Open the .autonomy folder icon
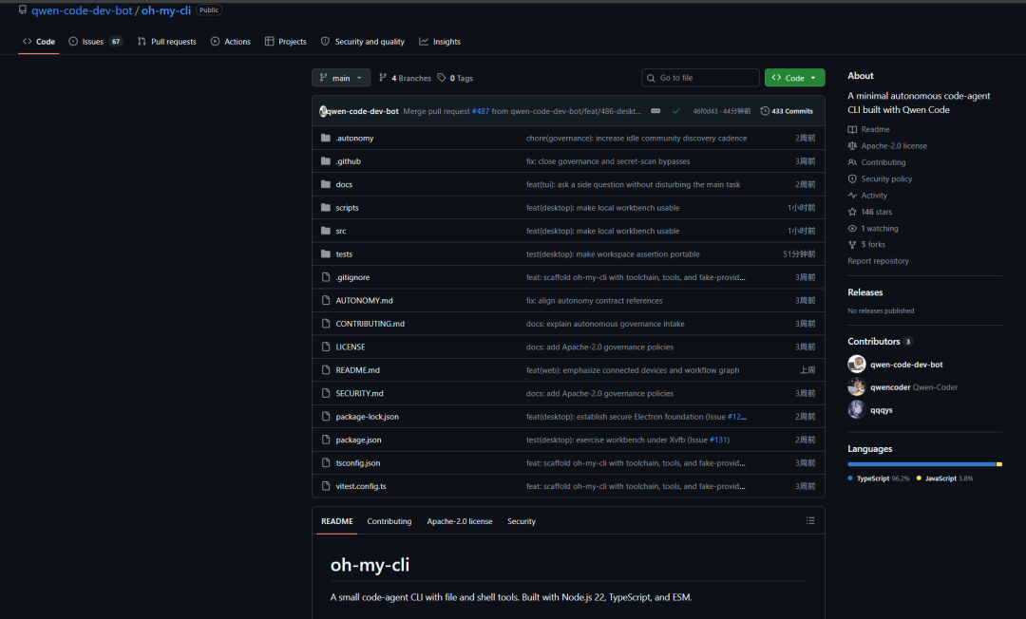This screenshot has width=1026, height=619. click(326, 138)
